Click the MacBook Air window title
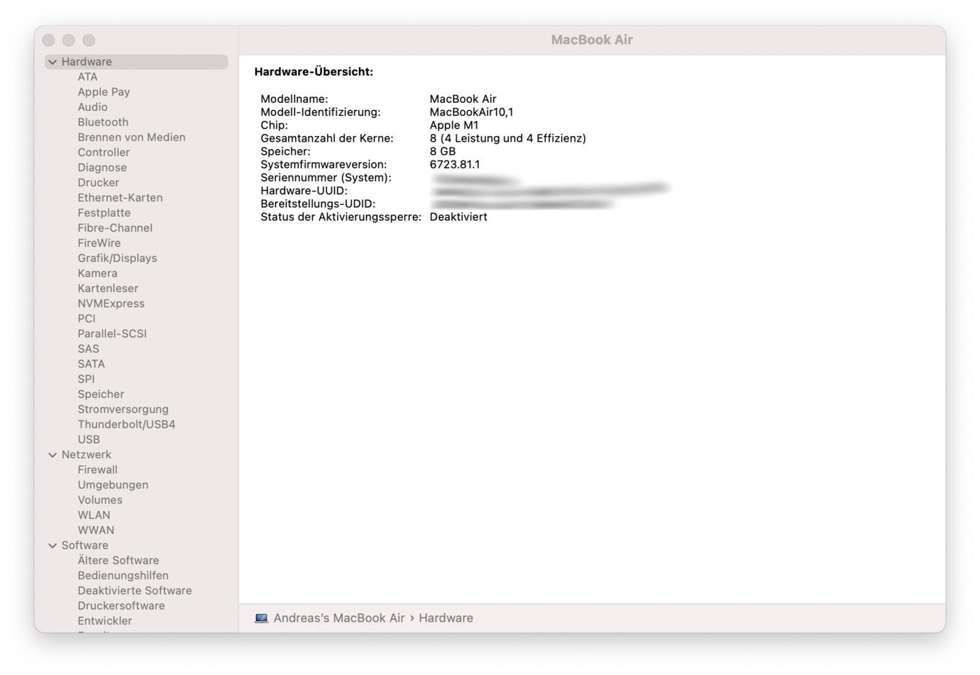 592,40
